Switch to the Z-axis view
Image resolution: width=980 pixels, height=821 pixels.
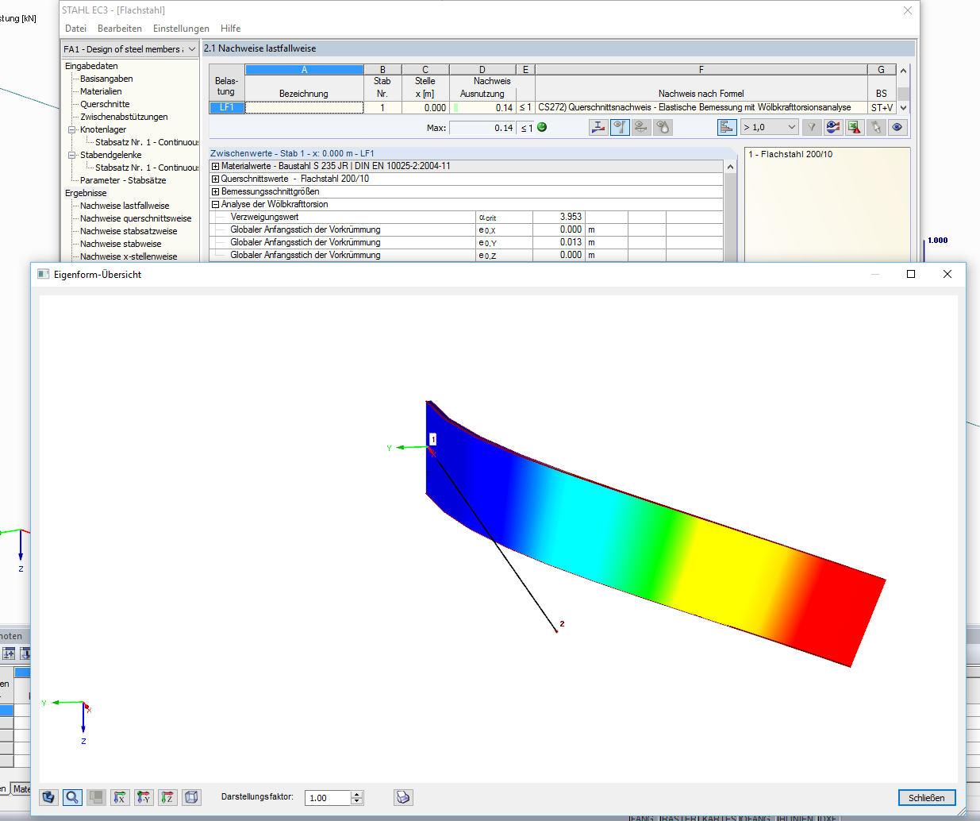(x=167, y=797)
